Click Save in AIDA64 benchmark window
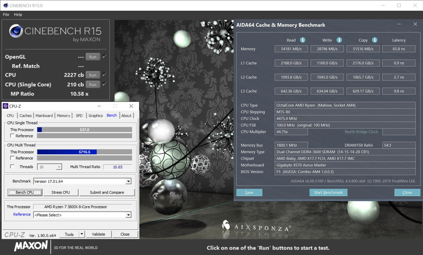423x255 pixels. coord(249,193)
